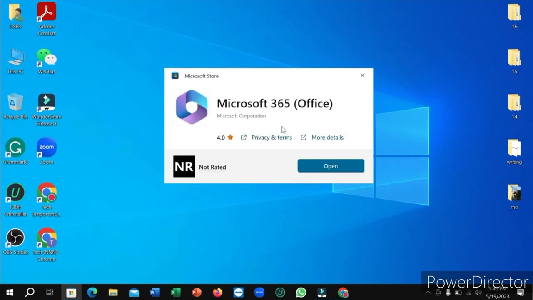Select the IObit Uninstaller desktop shortcut
Screen dimensions: 533x300
15,200
